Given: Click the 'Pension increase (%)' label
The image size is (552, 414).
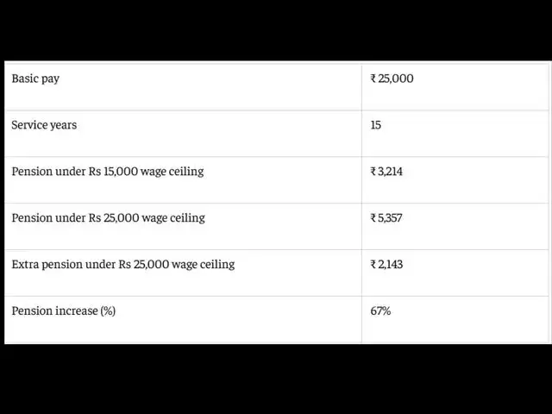Looking at the screenshot, I should tap(63, 310).
